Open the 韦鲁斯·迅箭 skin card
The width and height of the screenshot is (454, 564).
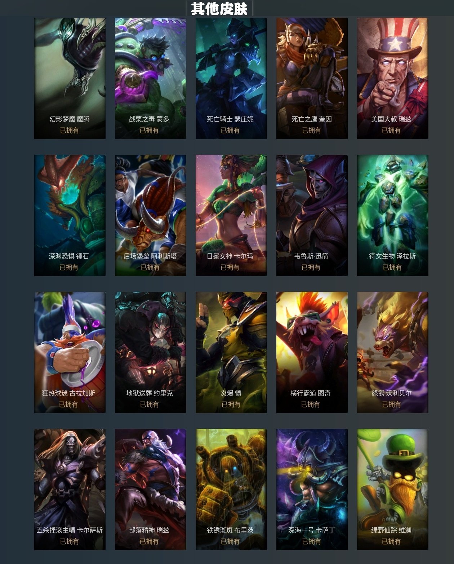[312, 215]
